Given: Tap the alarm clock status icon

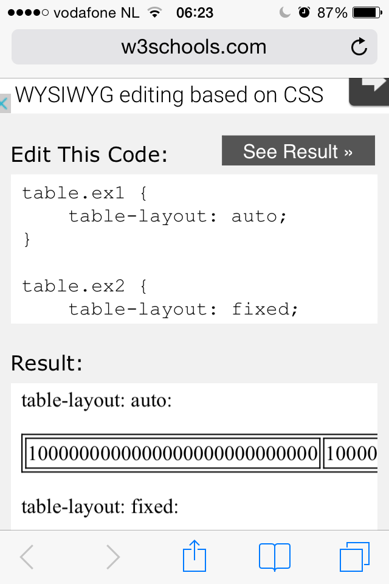Looking at the screenshot, I should click(304, 13).
